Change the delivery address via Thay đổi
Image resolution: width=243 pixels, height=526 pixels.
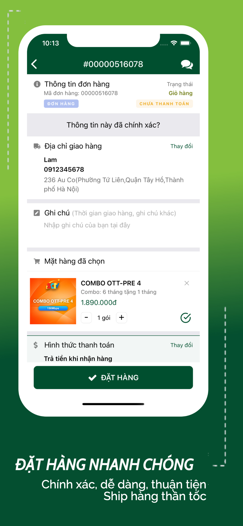[181, 146]
